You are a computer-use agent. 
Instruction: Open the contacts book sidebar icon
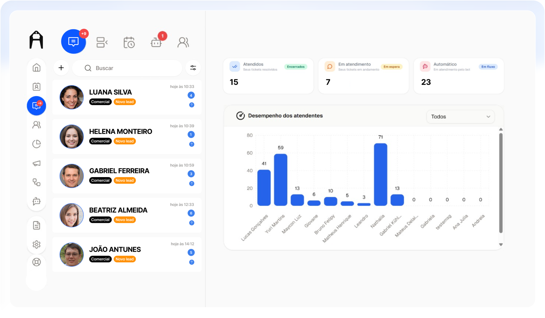(37, 87)
